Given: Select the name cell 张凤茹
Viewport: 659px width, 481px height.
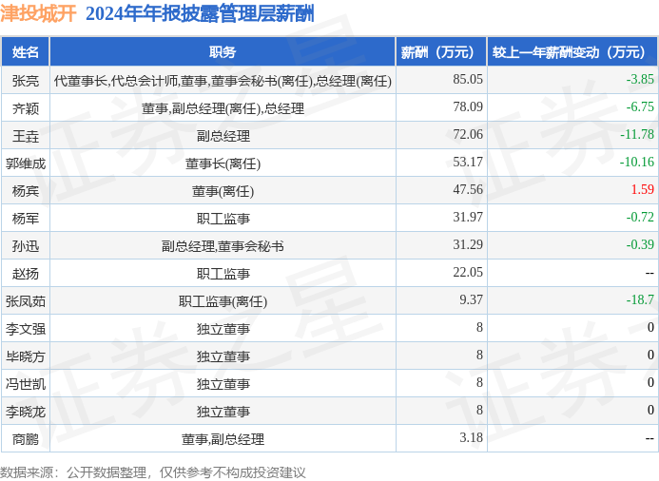Looking at the screenshot, I should coord(26,301).
